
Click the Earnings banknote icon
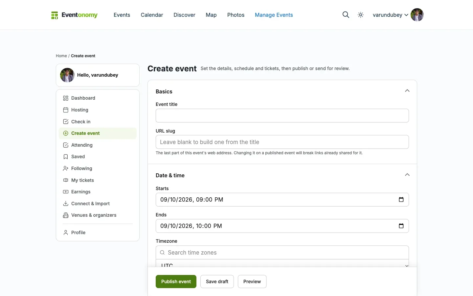[x=66, y=192]
